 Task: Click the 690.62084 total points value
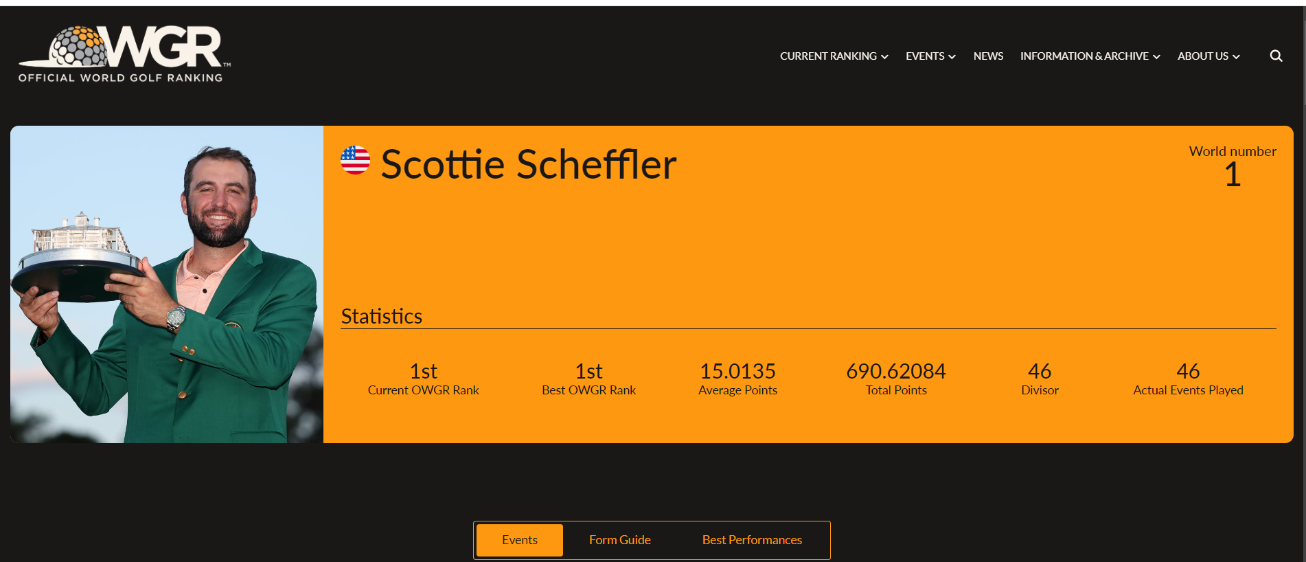[x=896, y=371]
